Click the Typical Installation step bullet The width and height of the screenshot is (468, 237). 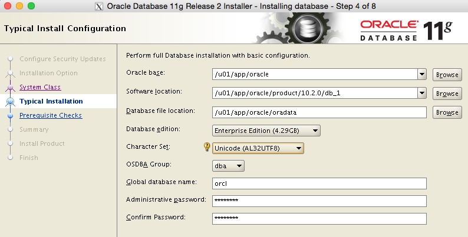point(11,101)
